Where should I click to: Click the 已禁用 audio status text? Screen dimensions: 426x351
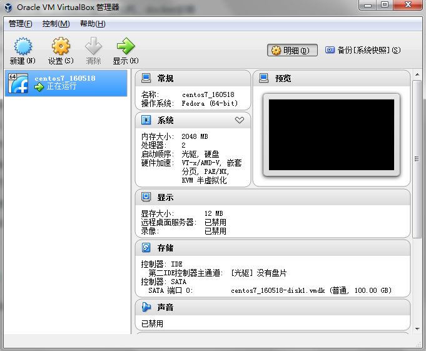[152, 323]
